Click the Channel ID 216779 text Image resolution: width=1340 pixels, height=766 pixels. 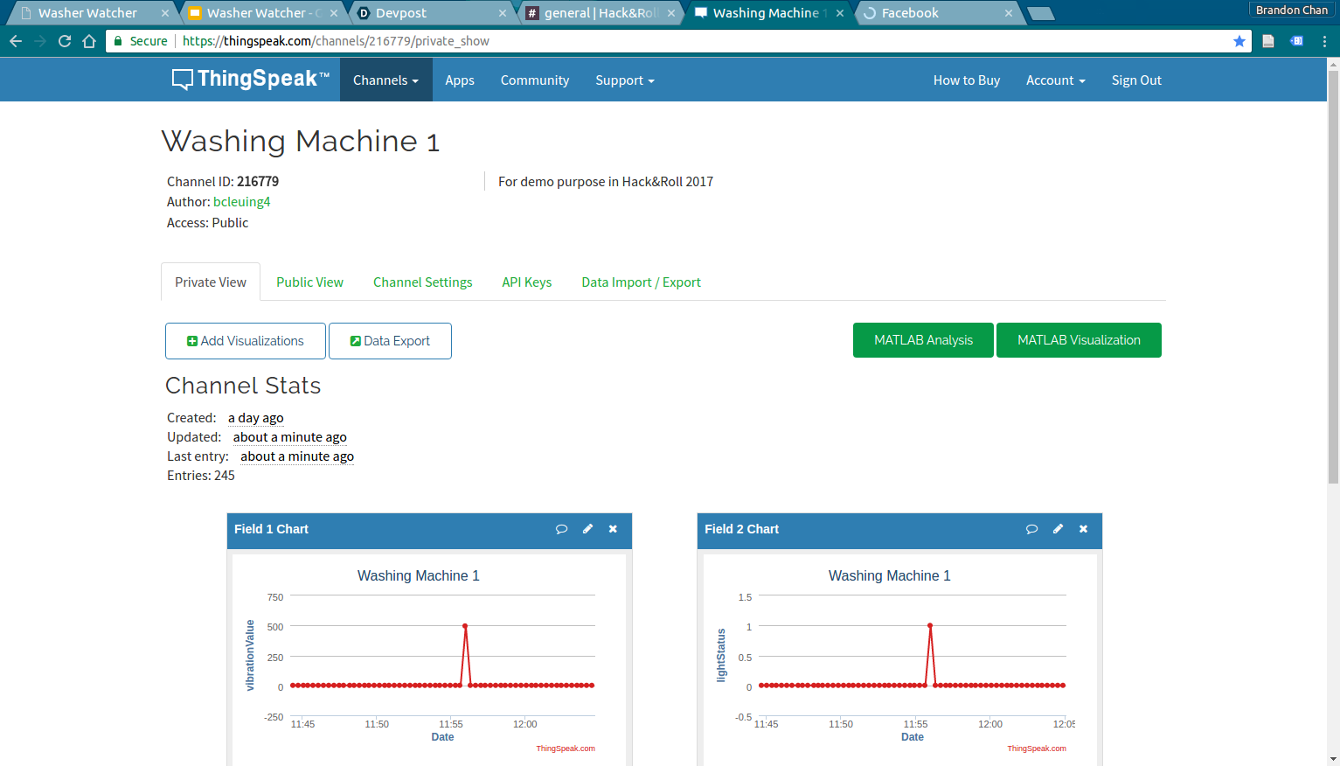click(x=223, y=182)
